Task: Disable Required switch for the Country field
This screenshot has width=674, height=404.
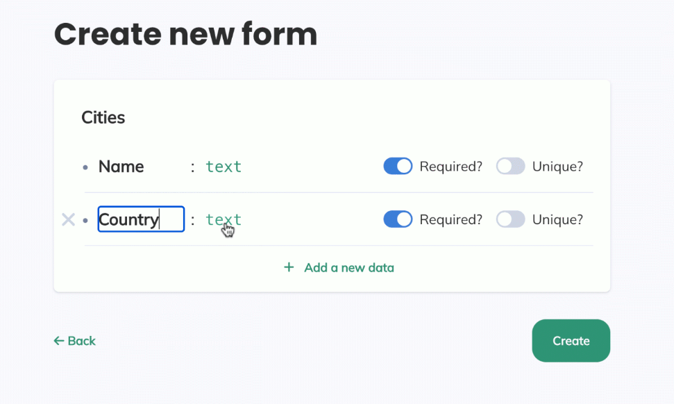Action: (x=398, y=219)
